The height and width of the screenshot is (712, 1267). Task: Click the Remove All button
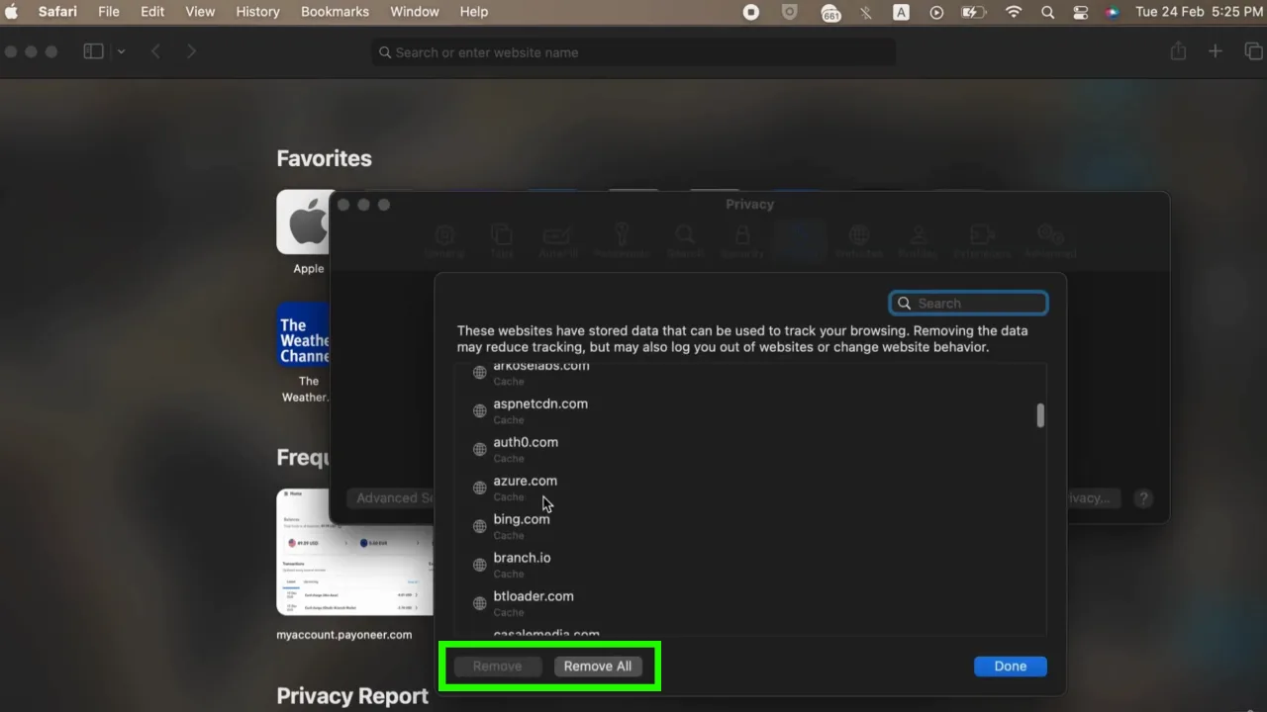597,666
